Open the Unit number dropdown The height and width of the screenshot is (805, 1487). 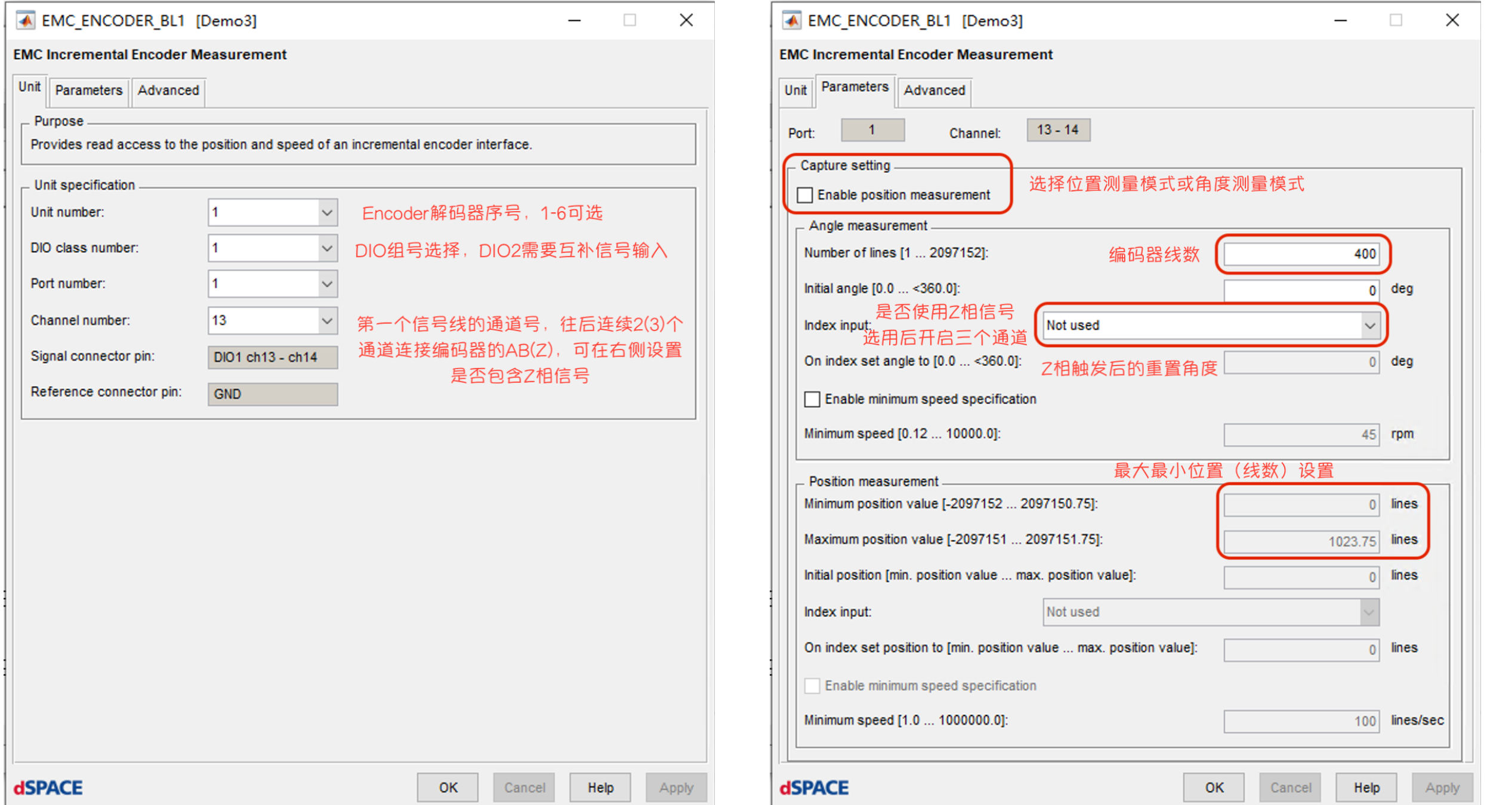[326, 213]
